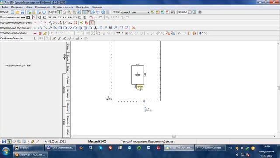Toggle the red grid icon in anchor points toolbar
Viewport: 280px width, 158px height.
point(92,22)
